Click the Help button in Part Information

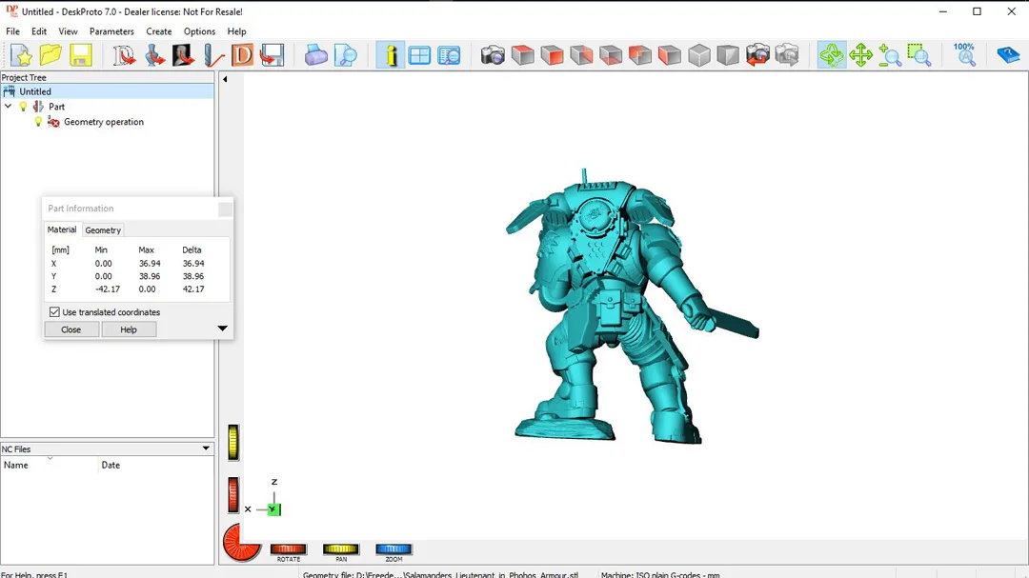[x=129, y=329]
